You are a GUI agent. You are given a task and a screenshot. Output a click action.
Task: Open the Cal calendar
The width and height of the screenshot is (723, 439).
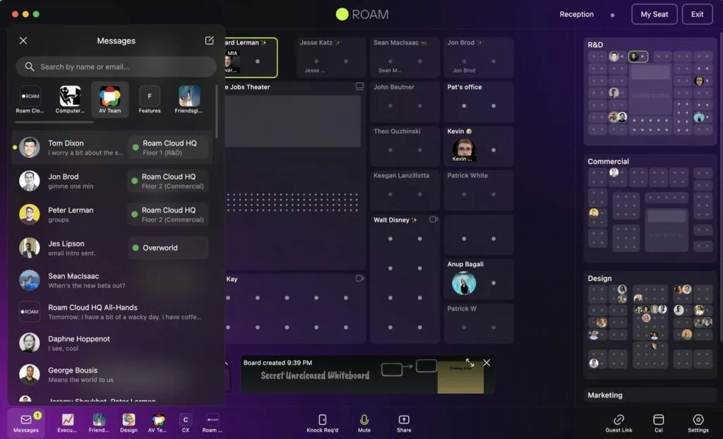pyautogui.click(x=659, y=423)
